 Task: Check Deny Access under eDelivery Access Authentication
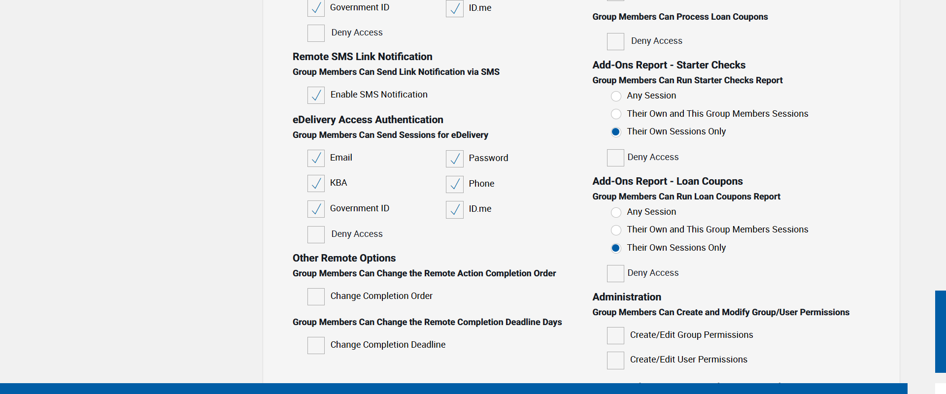(x=316, y=234)
